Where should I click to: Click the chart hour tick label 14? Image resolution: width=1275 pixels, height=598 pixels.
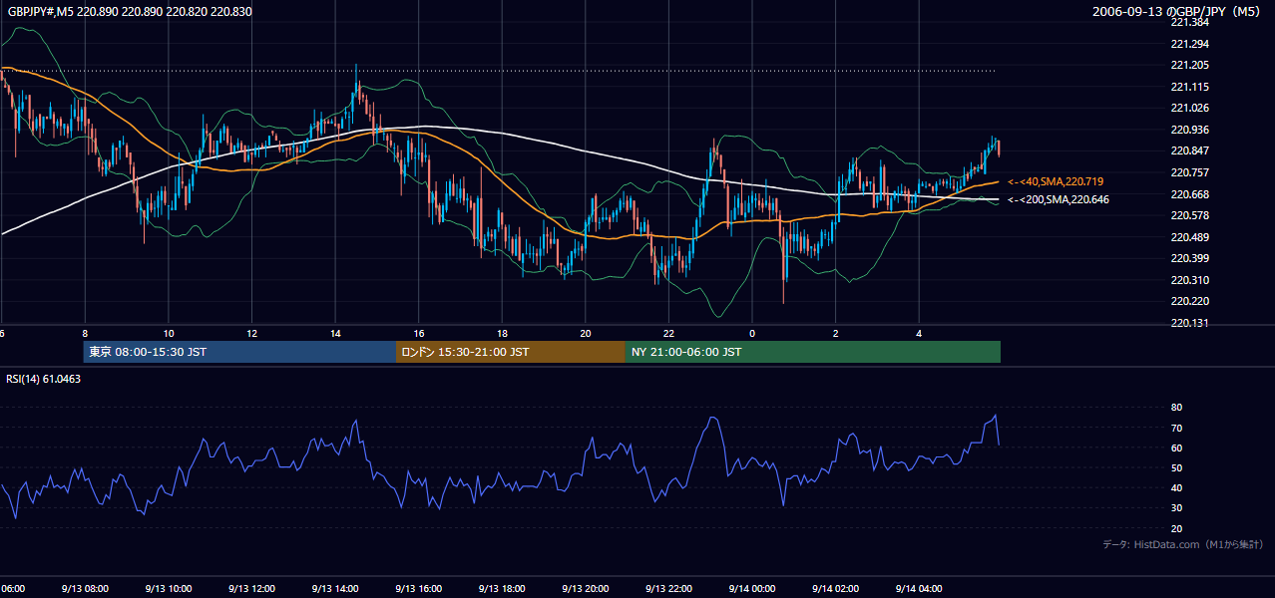click(335, 334)
